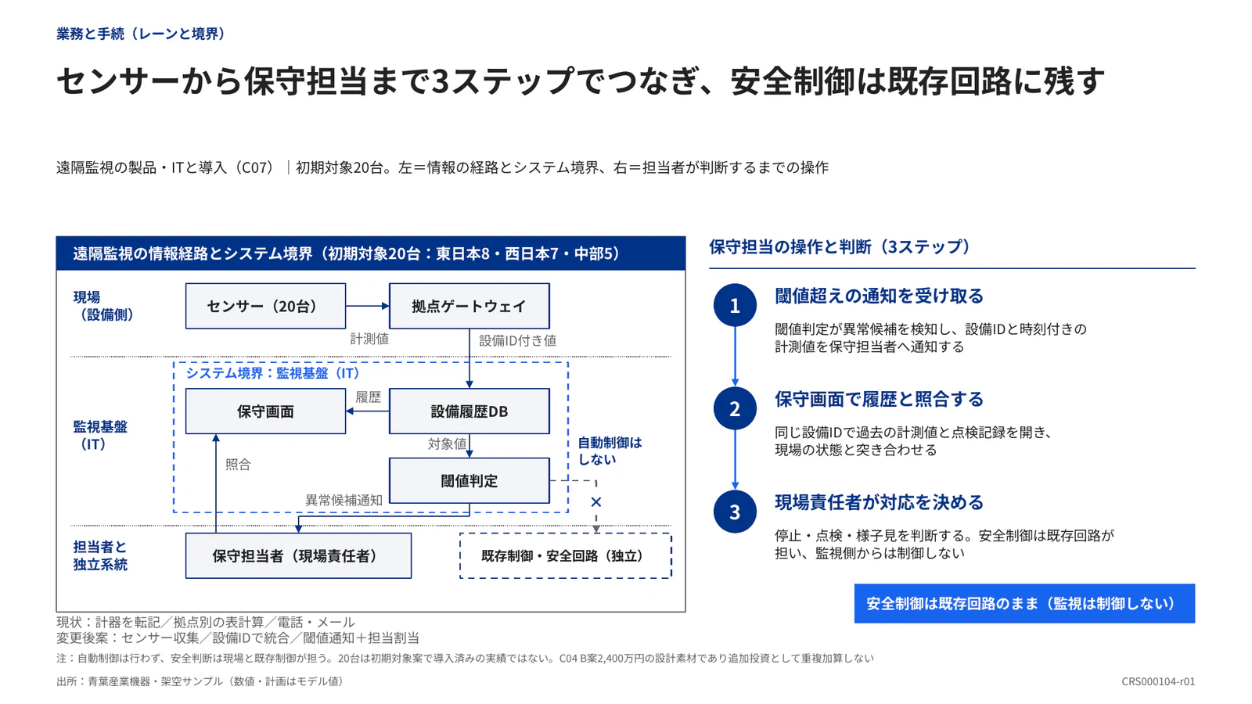Click the footnote starting 注：自動制御は行わず
Image resolution: width=1252 pixels, height=704 pixels.
465,658
